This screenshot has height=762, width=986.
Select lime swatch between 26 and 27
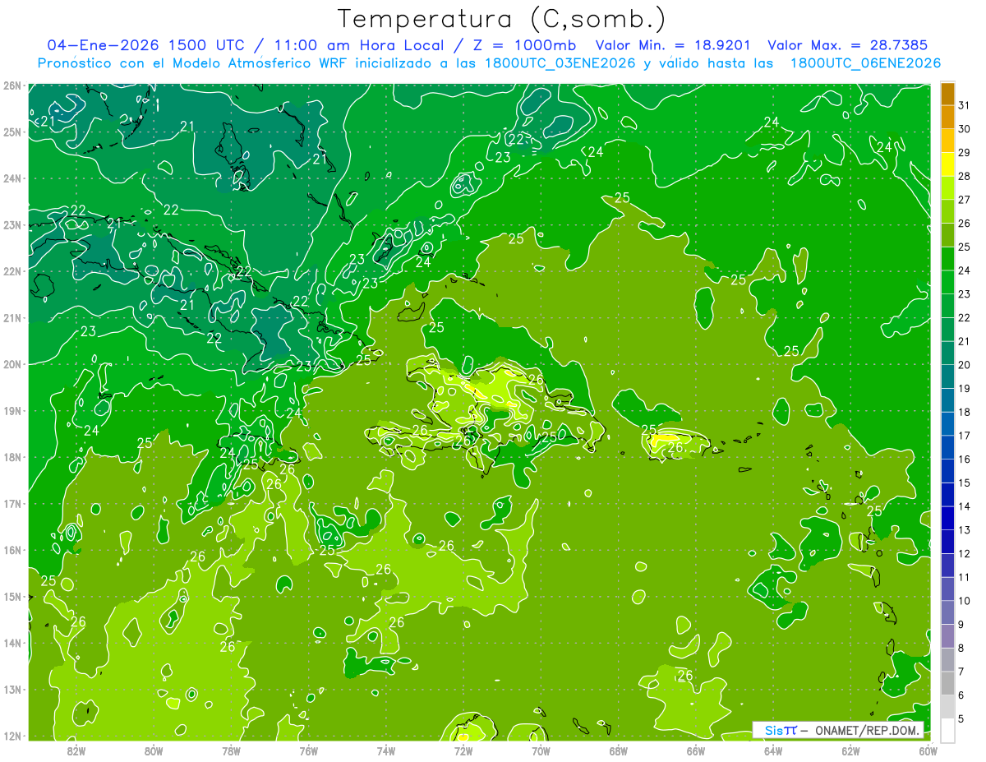click(x=947, y=211)
